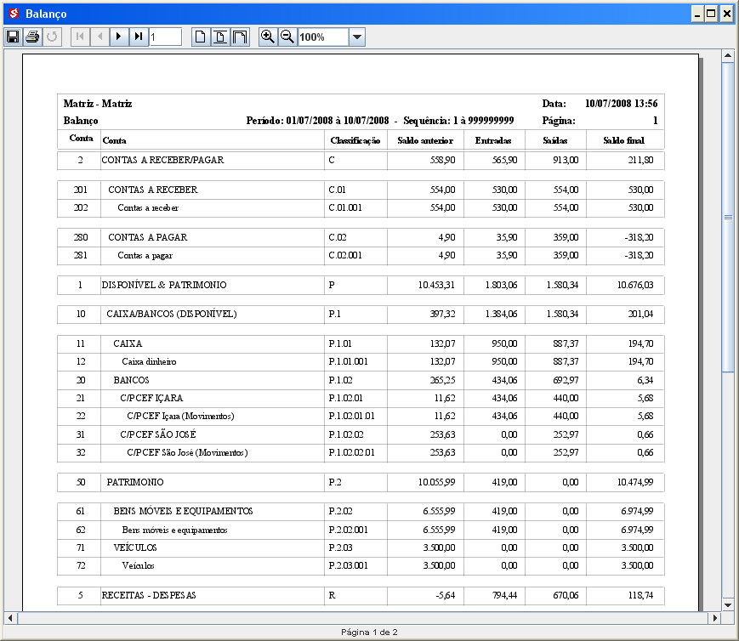The image size is (739, 641).
Task: Click the final balance value '10.676,03'
Action: tap(635, 285)
